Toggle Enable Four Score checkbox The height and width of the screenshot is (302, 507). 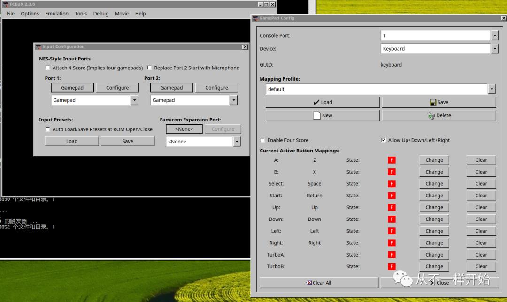point(262,140)
